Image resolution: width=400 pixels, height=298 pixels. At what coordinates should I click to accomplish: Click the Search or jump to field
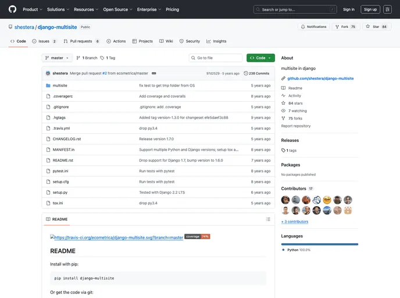click(295, 9)
